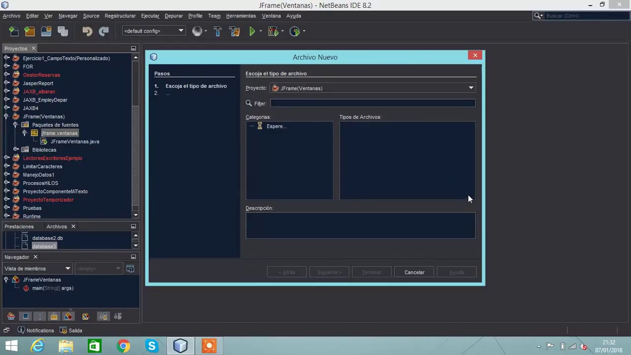Screen dimensions: 631x355
Task: Click the Open Project toolbar icon
Action: [x=46, y=31]
